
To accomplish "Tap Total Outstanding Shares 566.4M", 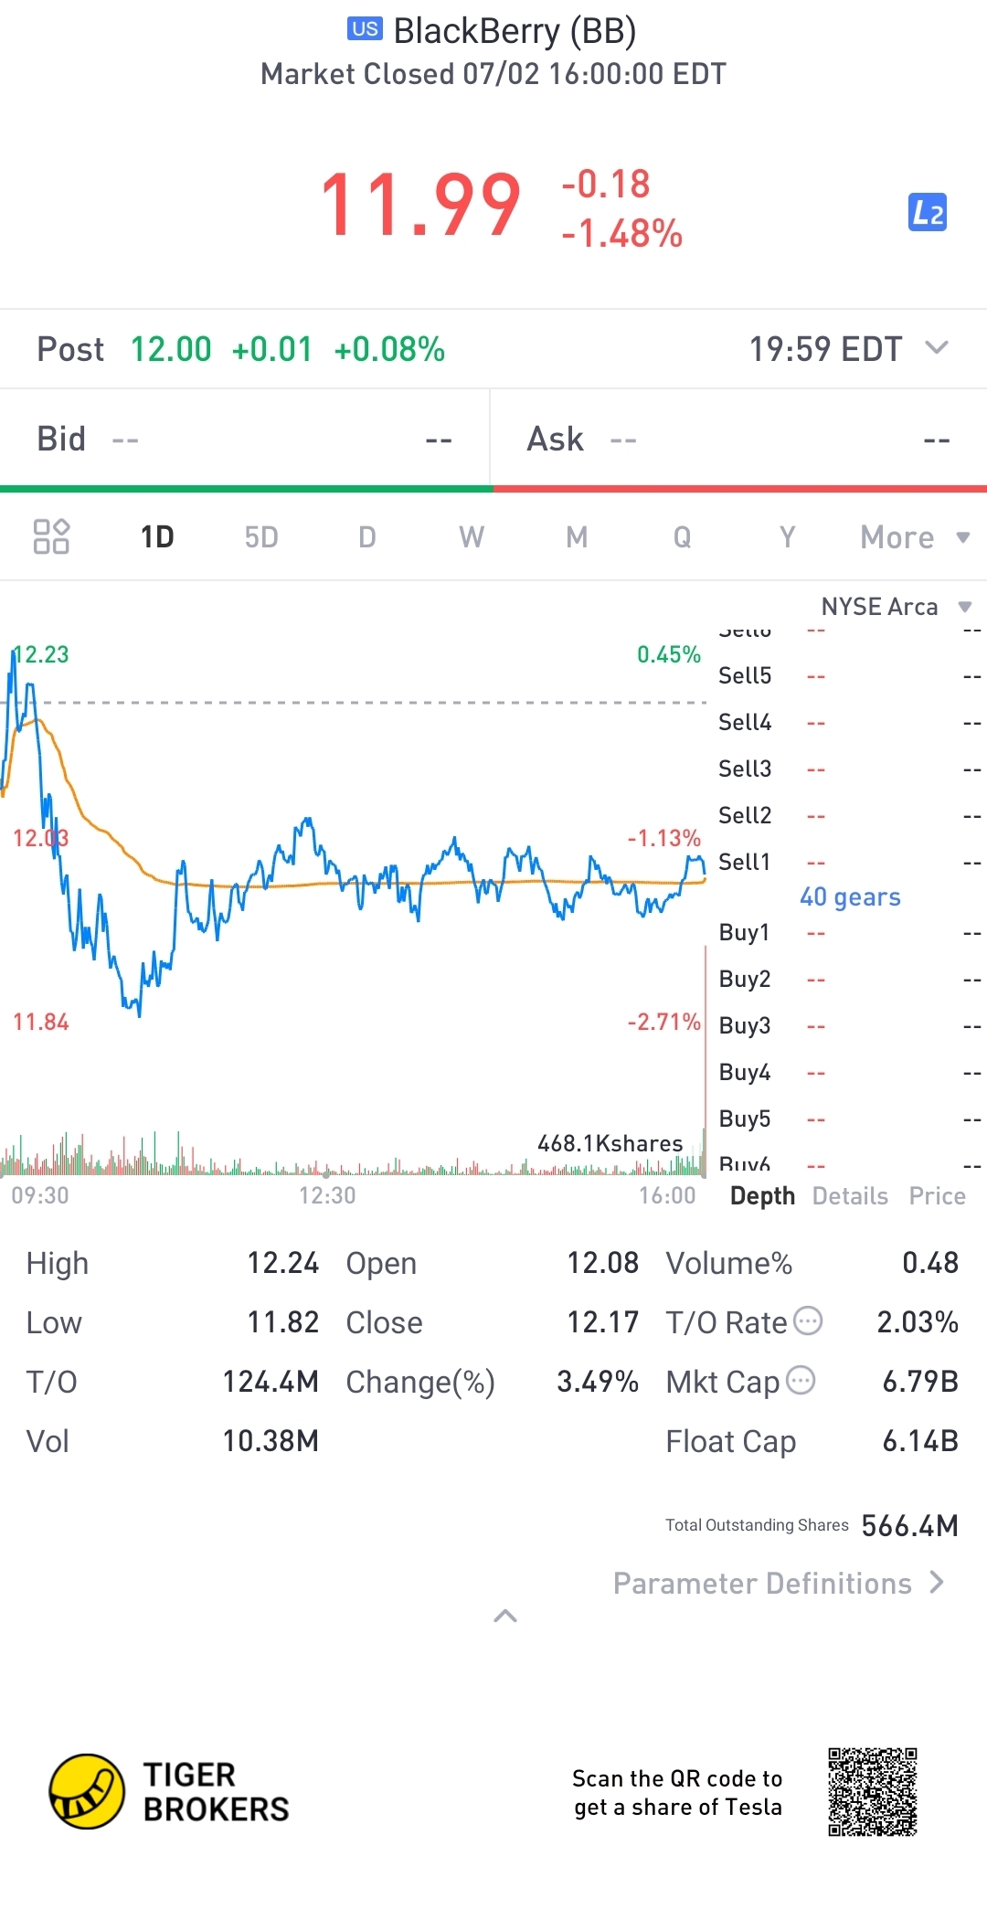I will (x=812, y=1525).
